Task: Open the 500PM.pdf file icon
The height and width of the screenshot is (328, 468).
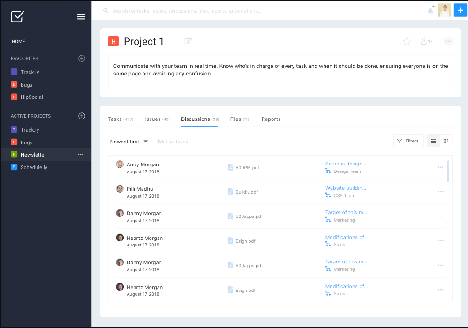Action: [230, 167]
